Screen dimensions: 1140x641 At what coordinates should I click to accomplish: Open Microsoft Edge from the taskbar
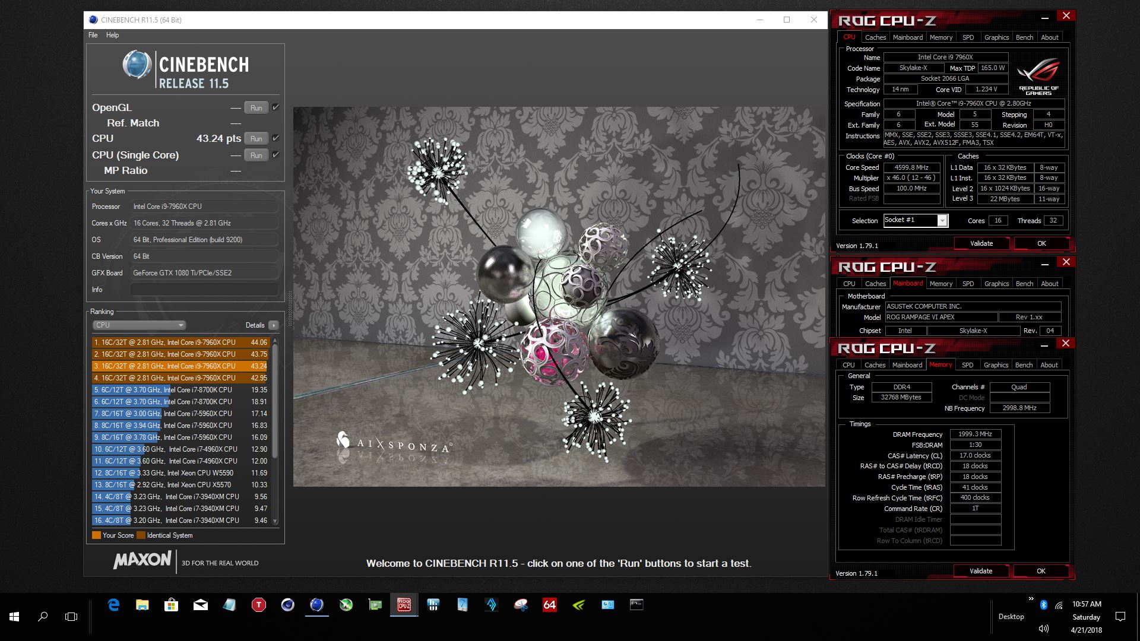(113, 605)
